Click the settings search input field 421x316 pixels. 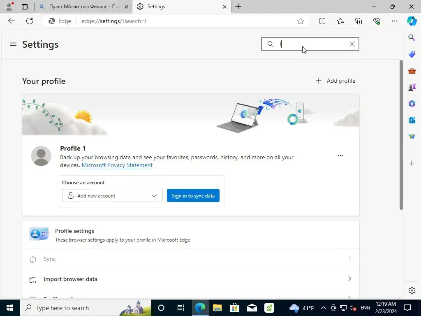[310, 44]
